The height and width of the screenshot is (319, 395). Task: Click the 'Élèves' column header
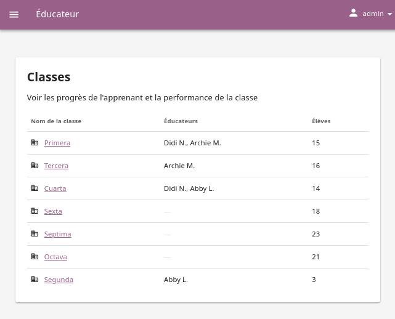click(321, 121)
